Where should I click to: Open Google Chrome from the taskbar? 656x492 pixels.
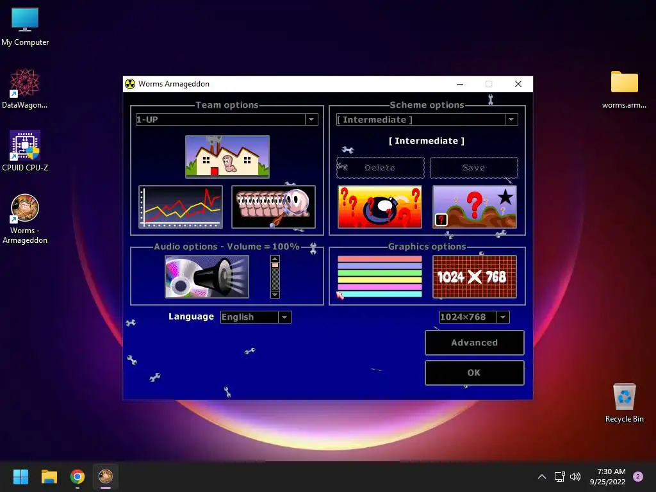pyautogui.click(x=78, y=477)
